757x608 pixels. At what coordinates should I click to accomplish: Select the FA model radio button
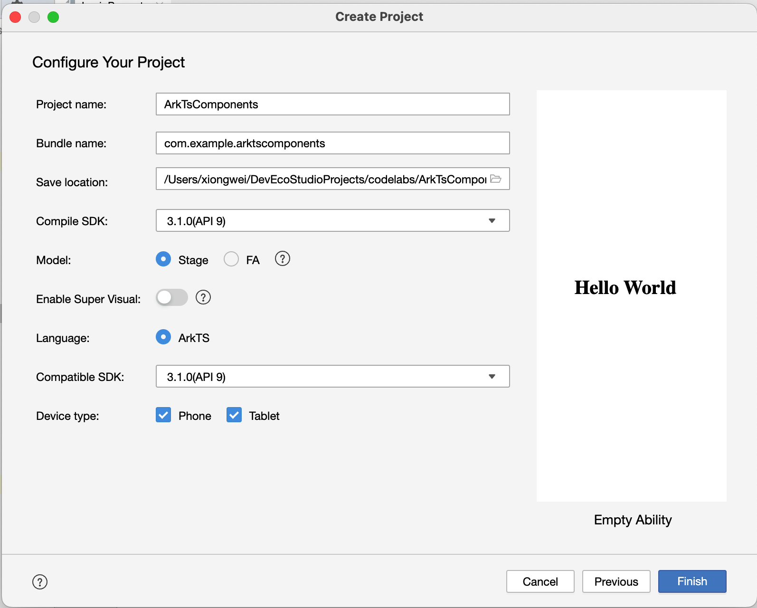pos(231,259)
